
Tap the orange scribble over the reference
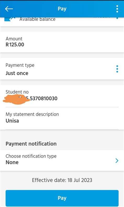coord(16,100)
